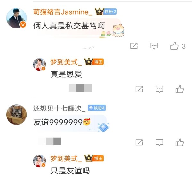The image size is (192, 177).
Task: Select comment text 俩人真是私交甚笃啊
Action: (x=69, y=26)
